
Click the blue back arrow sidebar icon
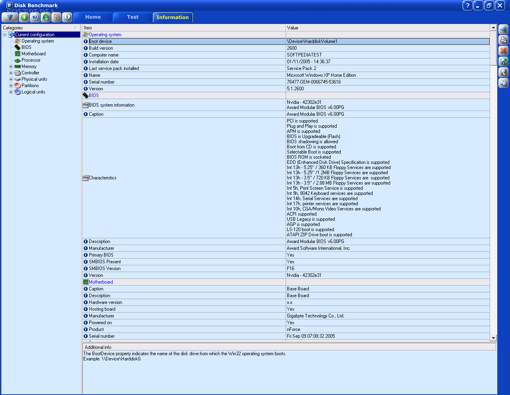pos(503,29)
